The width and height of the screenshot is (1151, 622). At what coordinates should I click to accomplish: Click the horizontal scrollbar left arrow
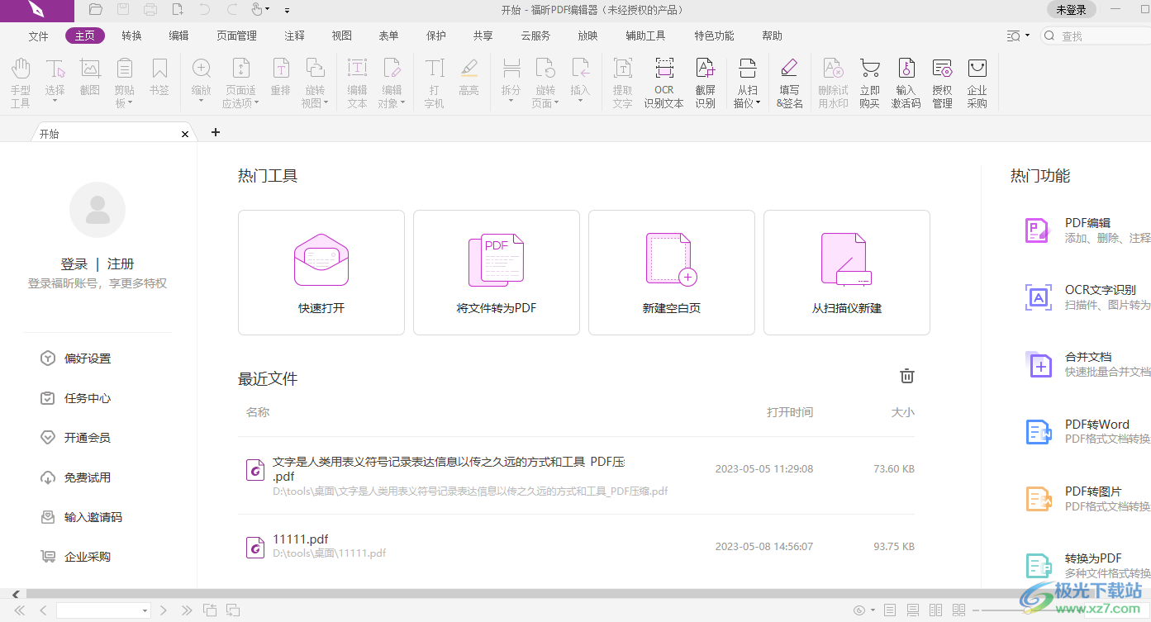tap(16, 594)
